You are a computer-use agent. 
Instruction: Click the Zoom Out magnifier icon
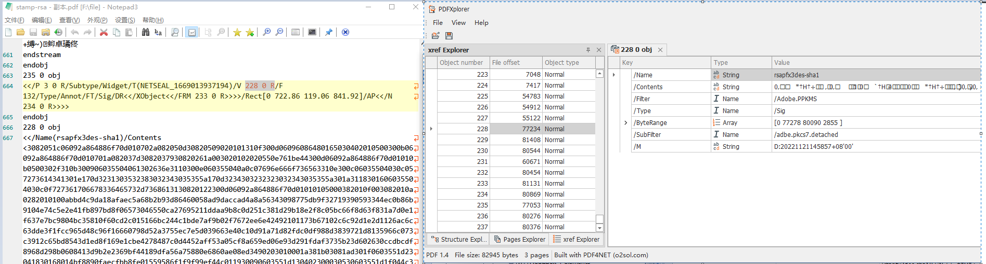(279, 32)
